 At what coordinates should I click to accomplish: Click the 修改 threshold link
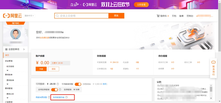105,84
